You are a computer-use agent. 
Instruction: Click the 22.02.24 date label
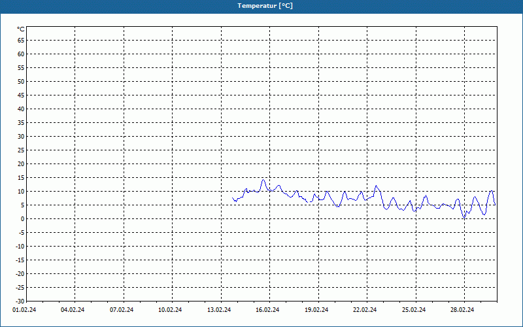pos(365,310)
